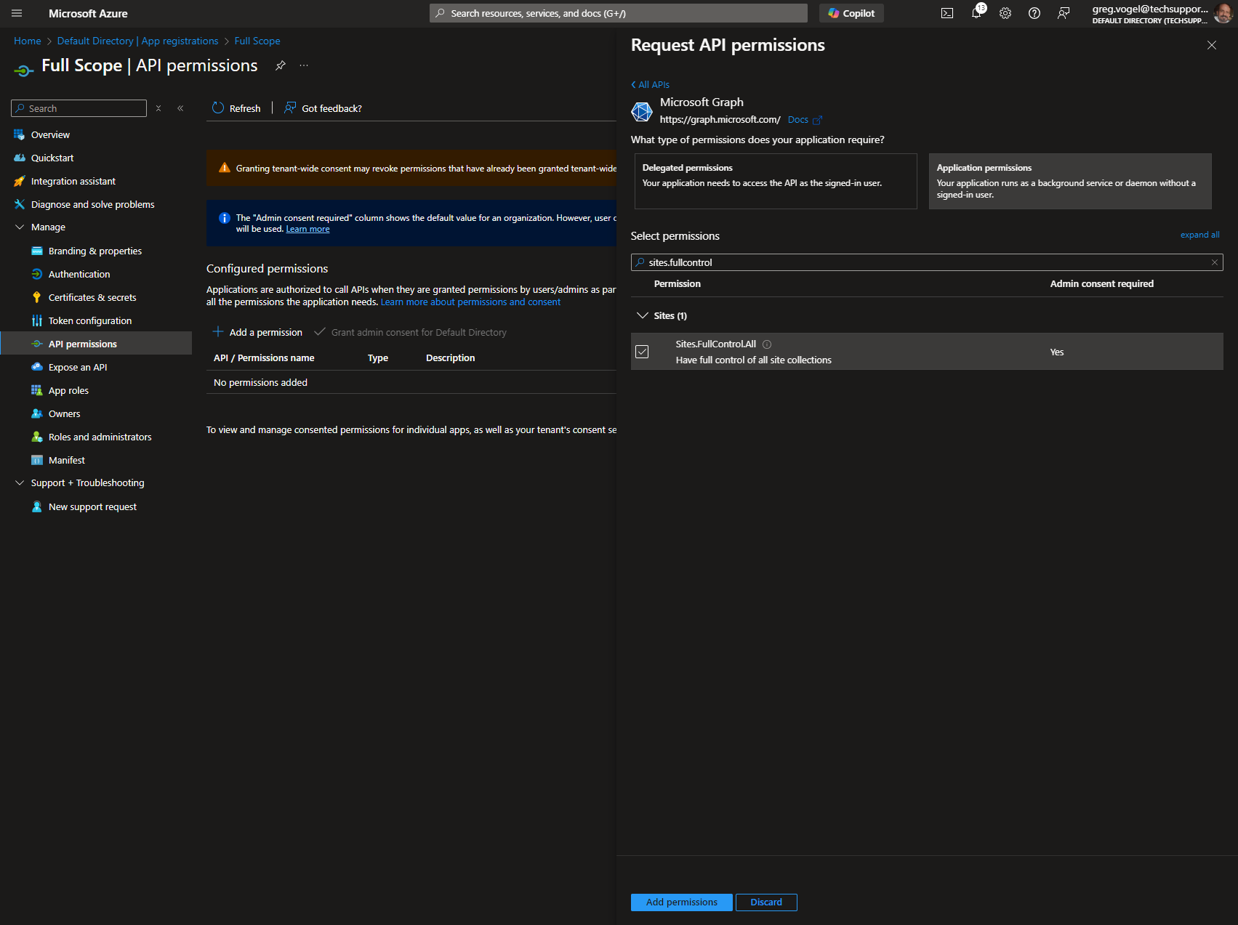Click the permissions search field
This screenshot has width=1238, height=925.
click(925, 262)
